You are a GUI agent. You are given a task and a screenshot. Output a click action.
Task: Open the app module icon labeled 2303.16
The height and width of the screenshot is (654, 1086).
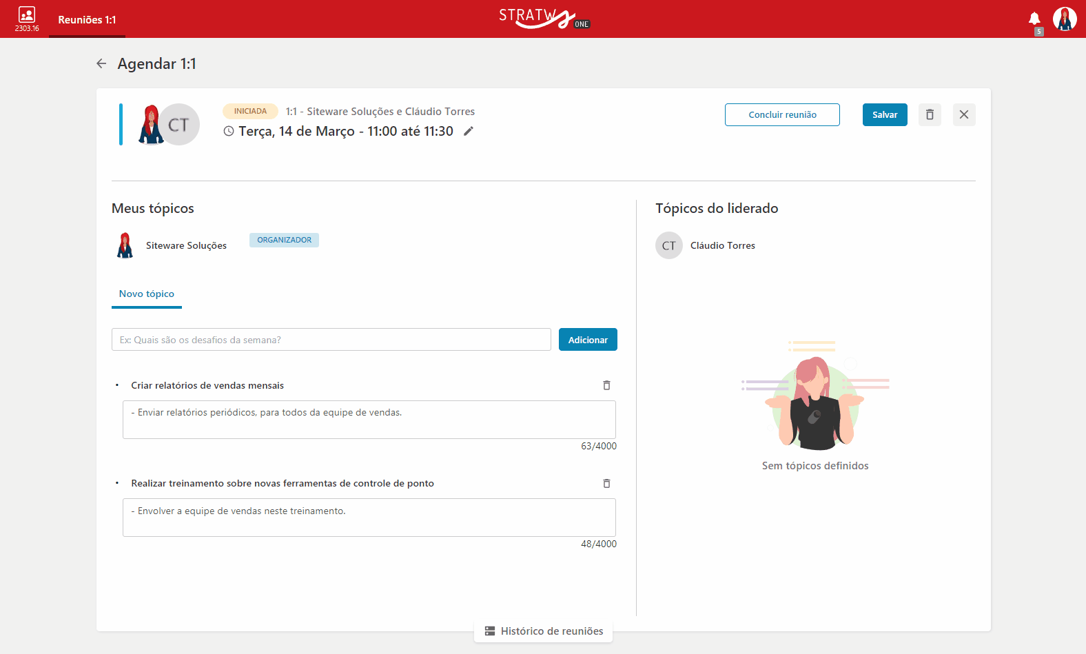[27, 19]
